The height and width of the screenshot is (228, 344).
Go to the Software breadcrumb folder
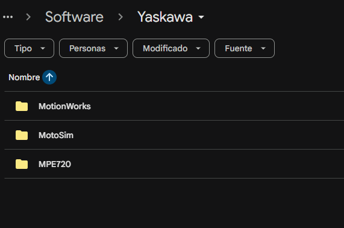[74, 17]
